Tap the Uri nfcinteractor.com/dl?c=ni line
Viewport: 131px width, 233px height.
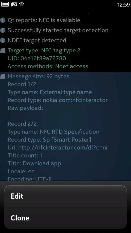[x=58, y=148]
